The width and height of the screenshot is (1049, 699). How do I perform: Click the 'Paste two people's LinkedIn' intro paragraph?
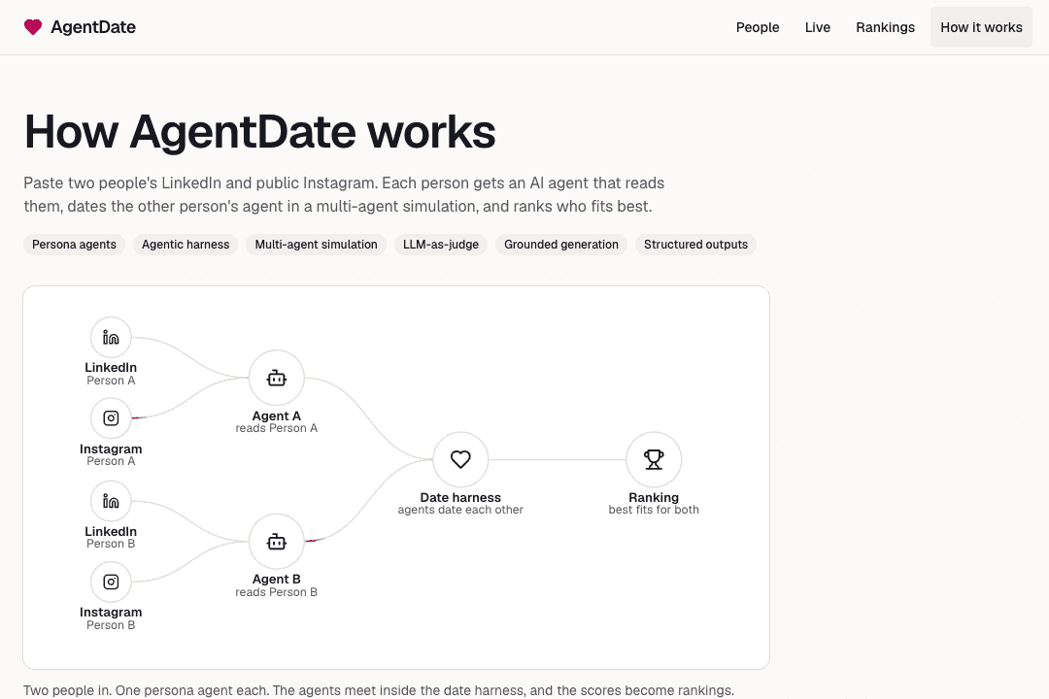pyautogui.click(x=345, y=194)
